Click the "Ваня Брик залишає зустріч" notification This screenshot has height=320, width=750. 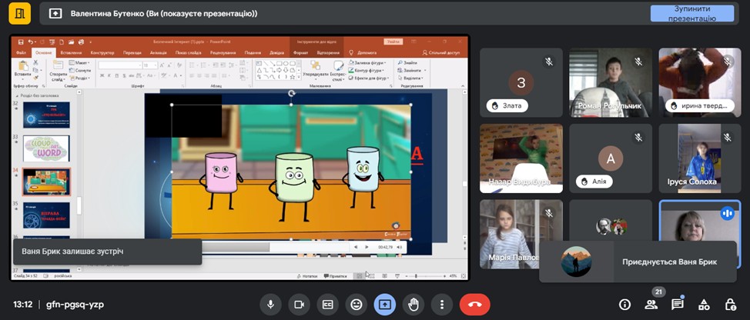tap(107, 252)
